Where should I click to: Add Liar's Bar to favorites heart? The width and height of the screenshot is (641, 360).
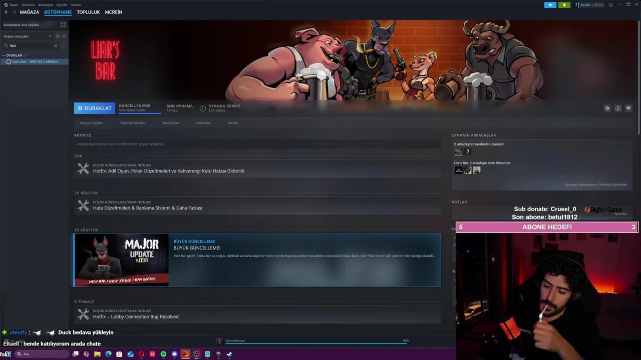click(x=628, y=108)
